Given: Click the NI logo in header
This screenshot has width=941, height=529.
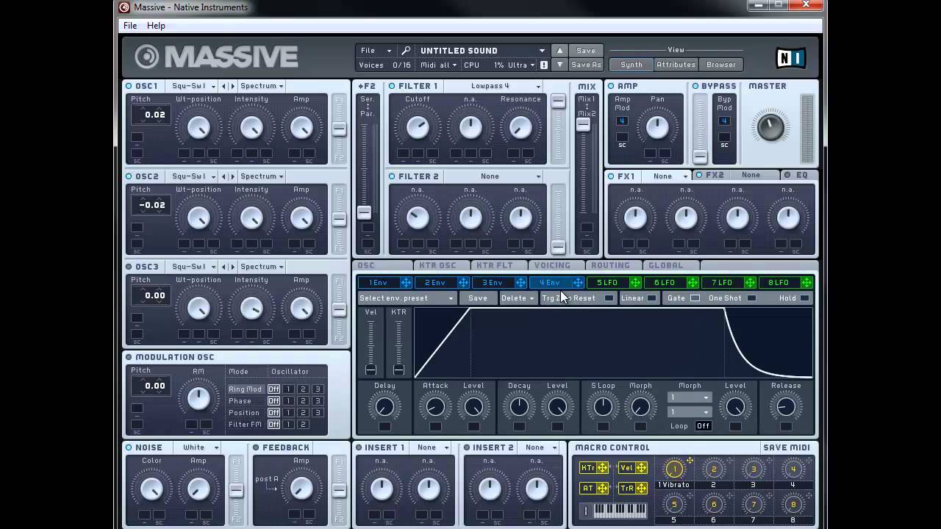Looking at the screenshot, I should (x=791, y=57).
